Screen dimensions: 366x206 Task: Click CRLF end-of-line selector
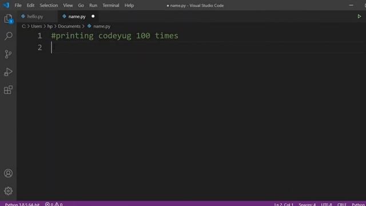click(x=342, y=204)
